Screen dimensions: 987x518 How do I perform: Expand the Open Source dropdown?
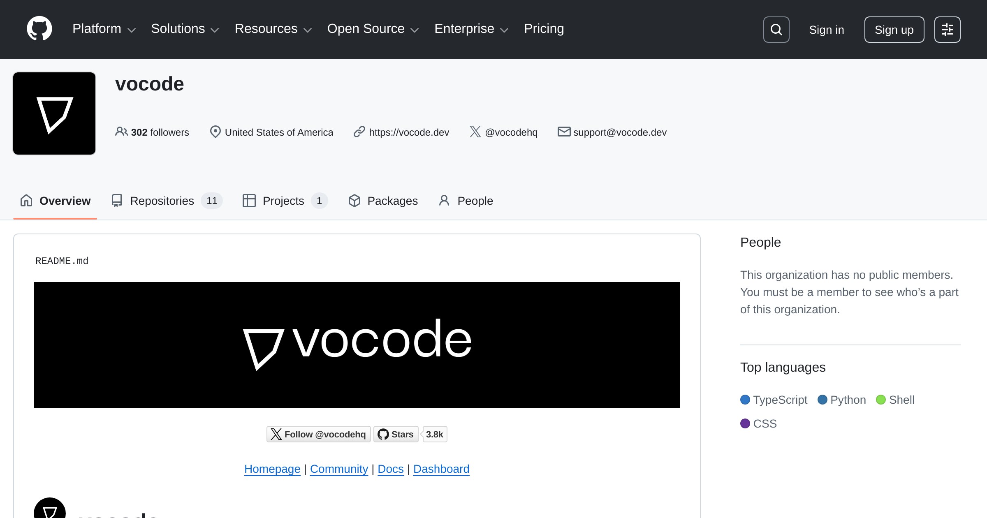pos(373,29)
